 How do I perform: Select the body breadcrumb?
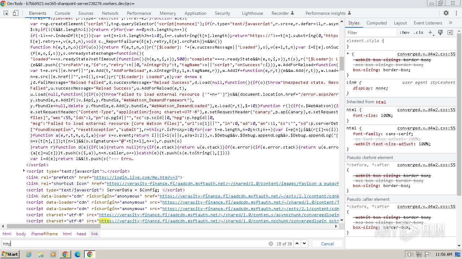pyautogui.click(x=21, y=234)
